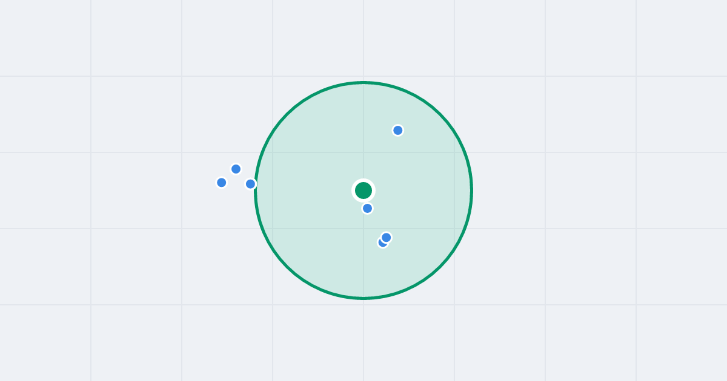Select the green center marker of the circle

point(363,190)
